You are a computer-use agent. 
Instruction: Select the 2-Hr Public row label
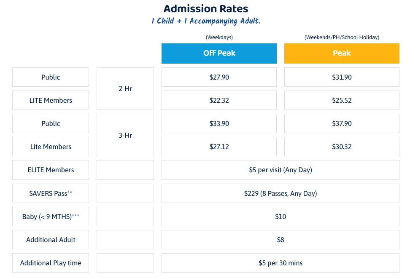[51, 77]
